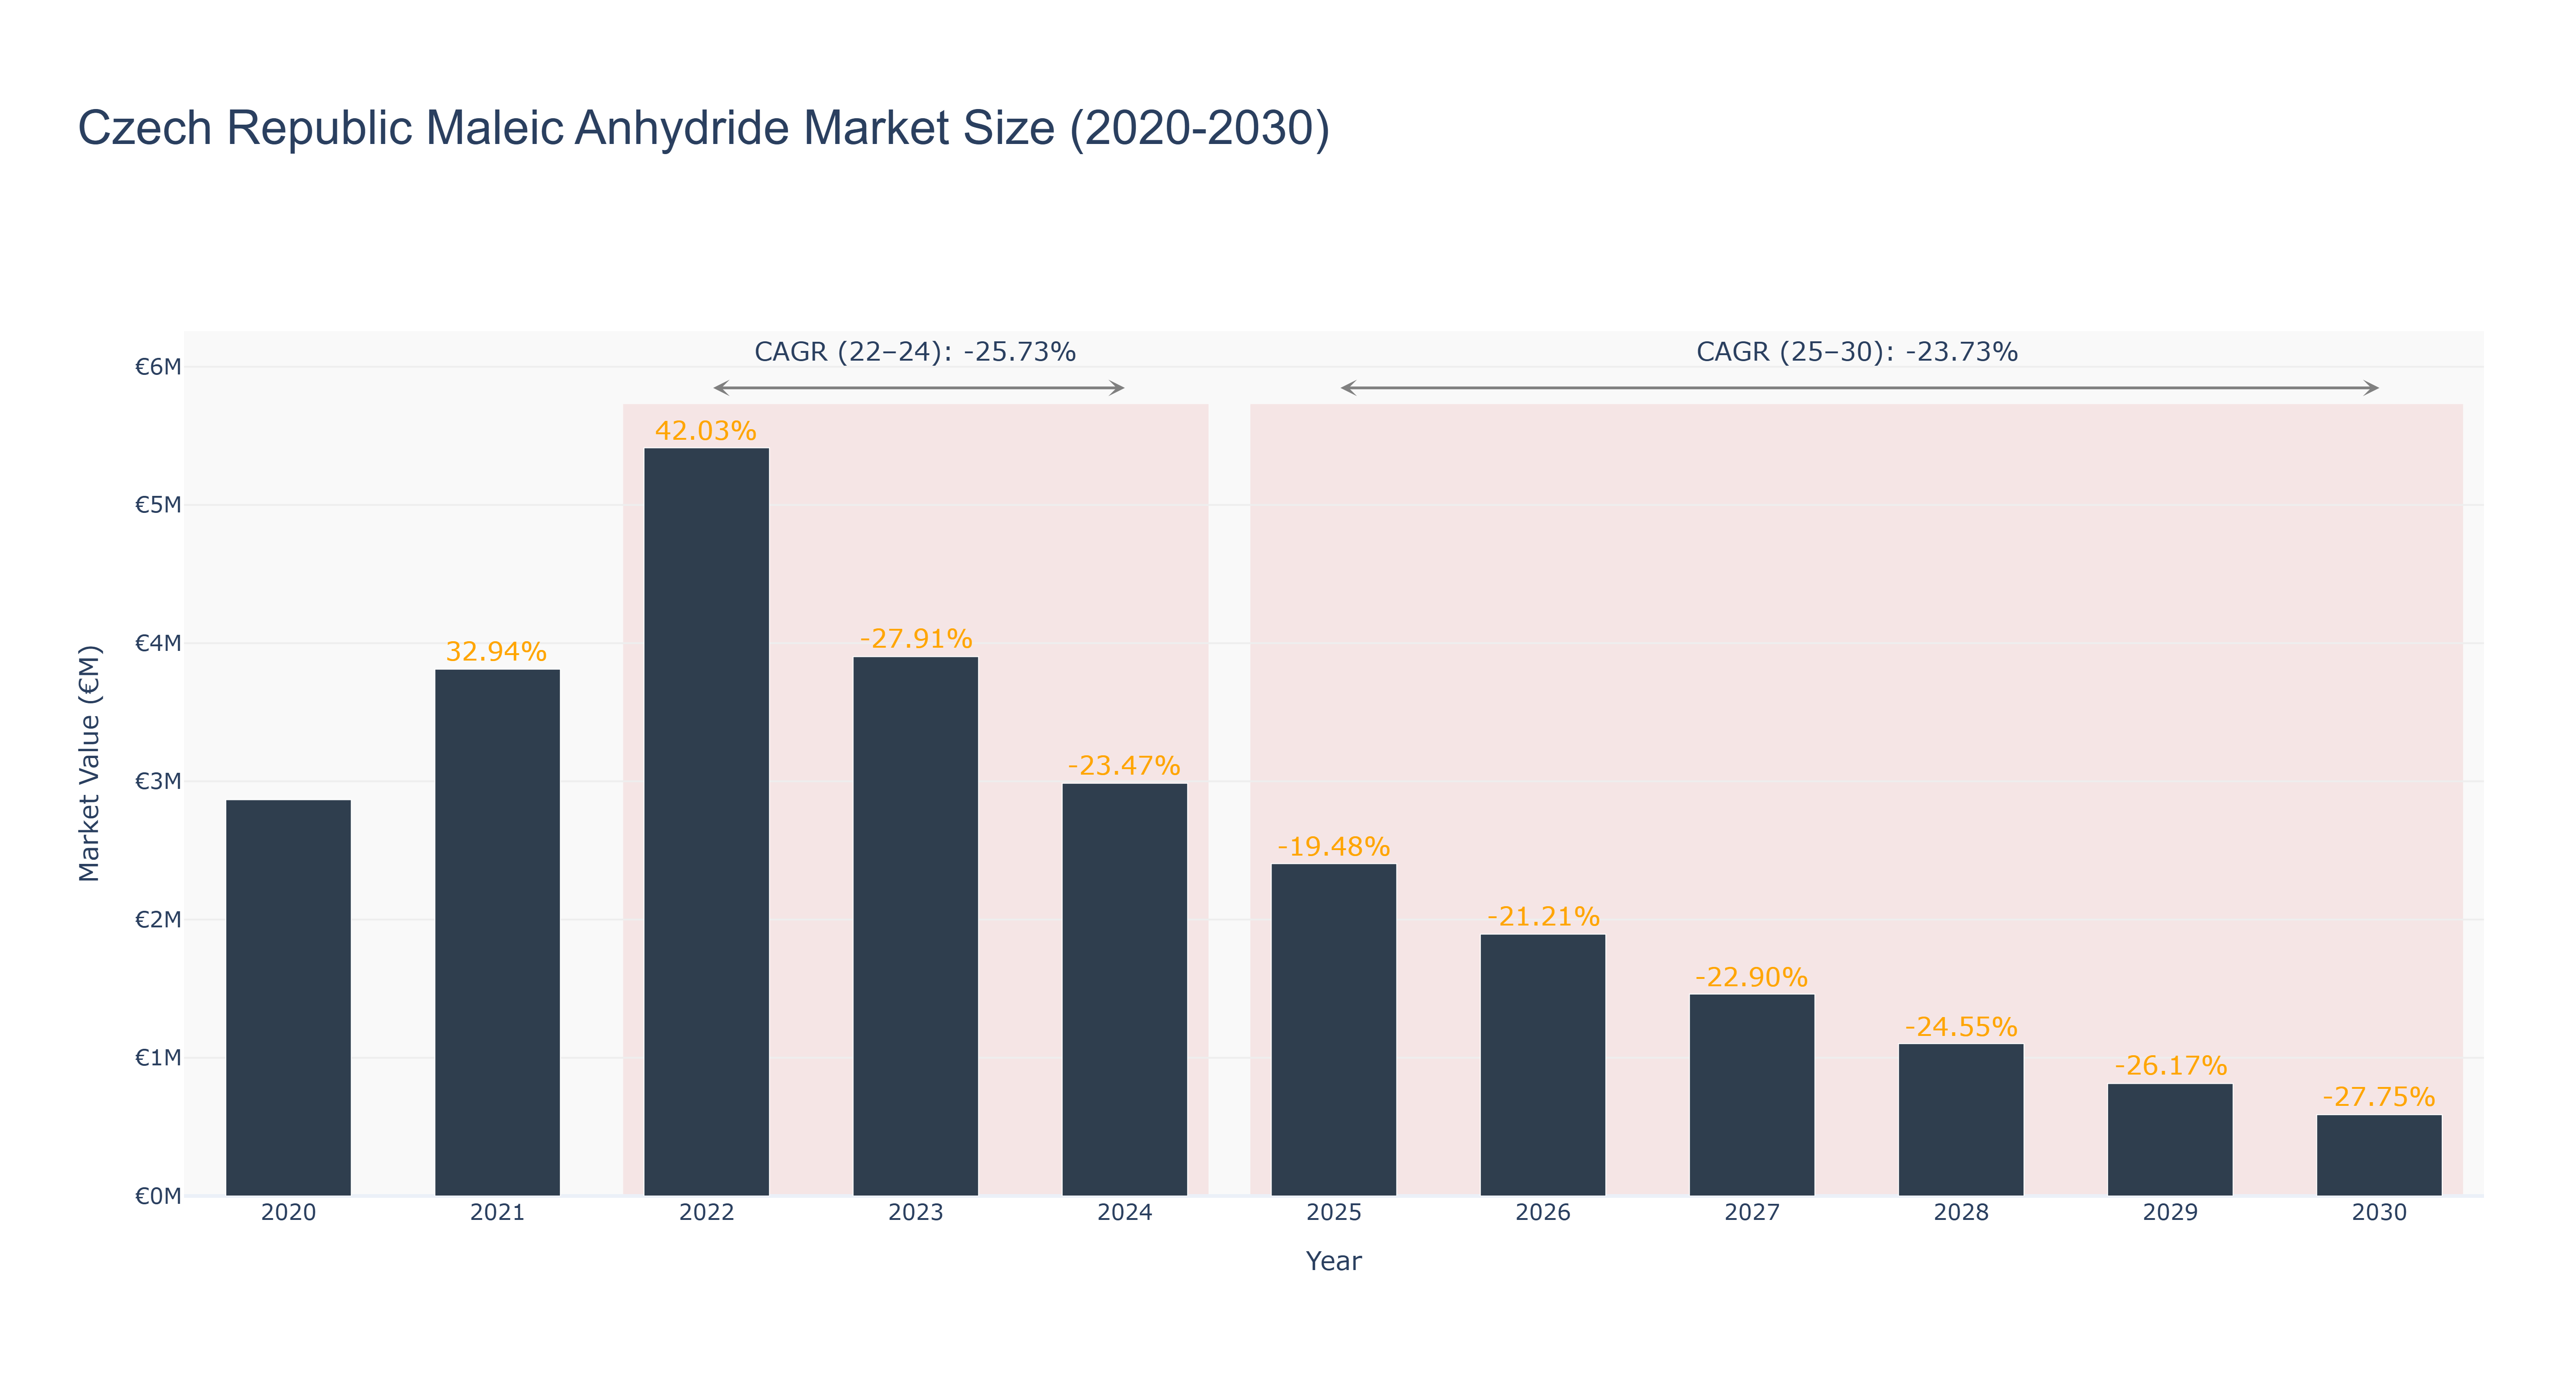2576x1380 pixels.
Task: Select the 2021 market value bar
Action: [497, 933]
